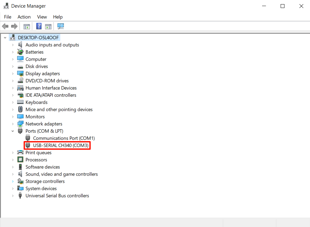The height and width of the screenshot is (227, 310).
Task: Open the Help menu in the menu bar
Action: click(58, 17)
